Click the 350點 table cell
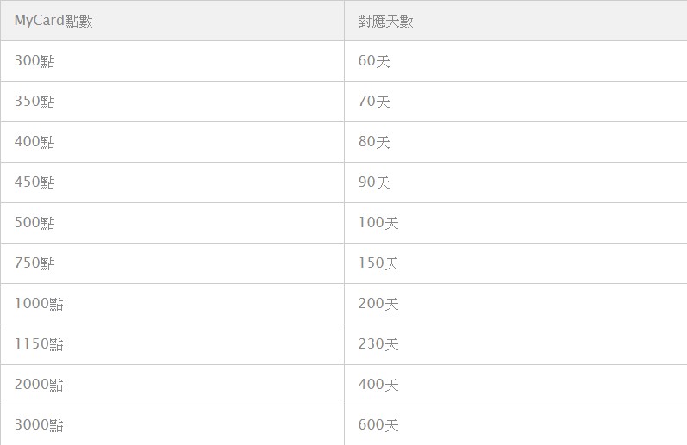This screenshot has width=687, height=445. point(172,102)
